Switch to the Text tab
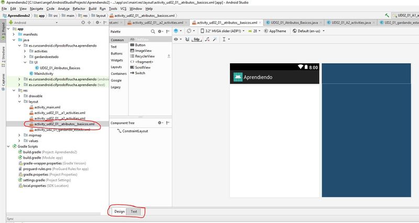 pyautogui.click(x=134, y=211)
